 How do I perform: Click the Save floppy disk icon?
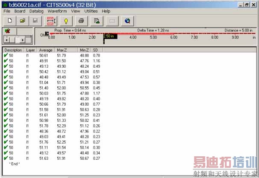coord(35,21)
